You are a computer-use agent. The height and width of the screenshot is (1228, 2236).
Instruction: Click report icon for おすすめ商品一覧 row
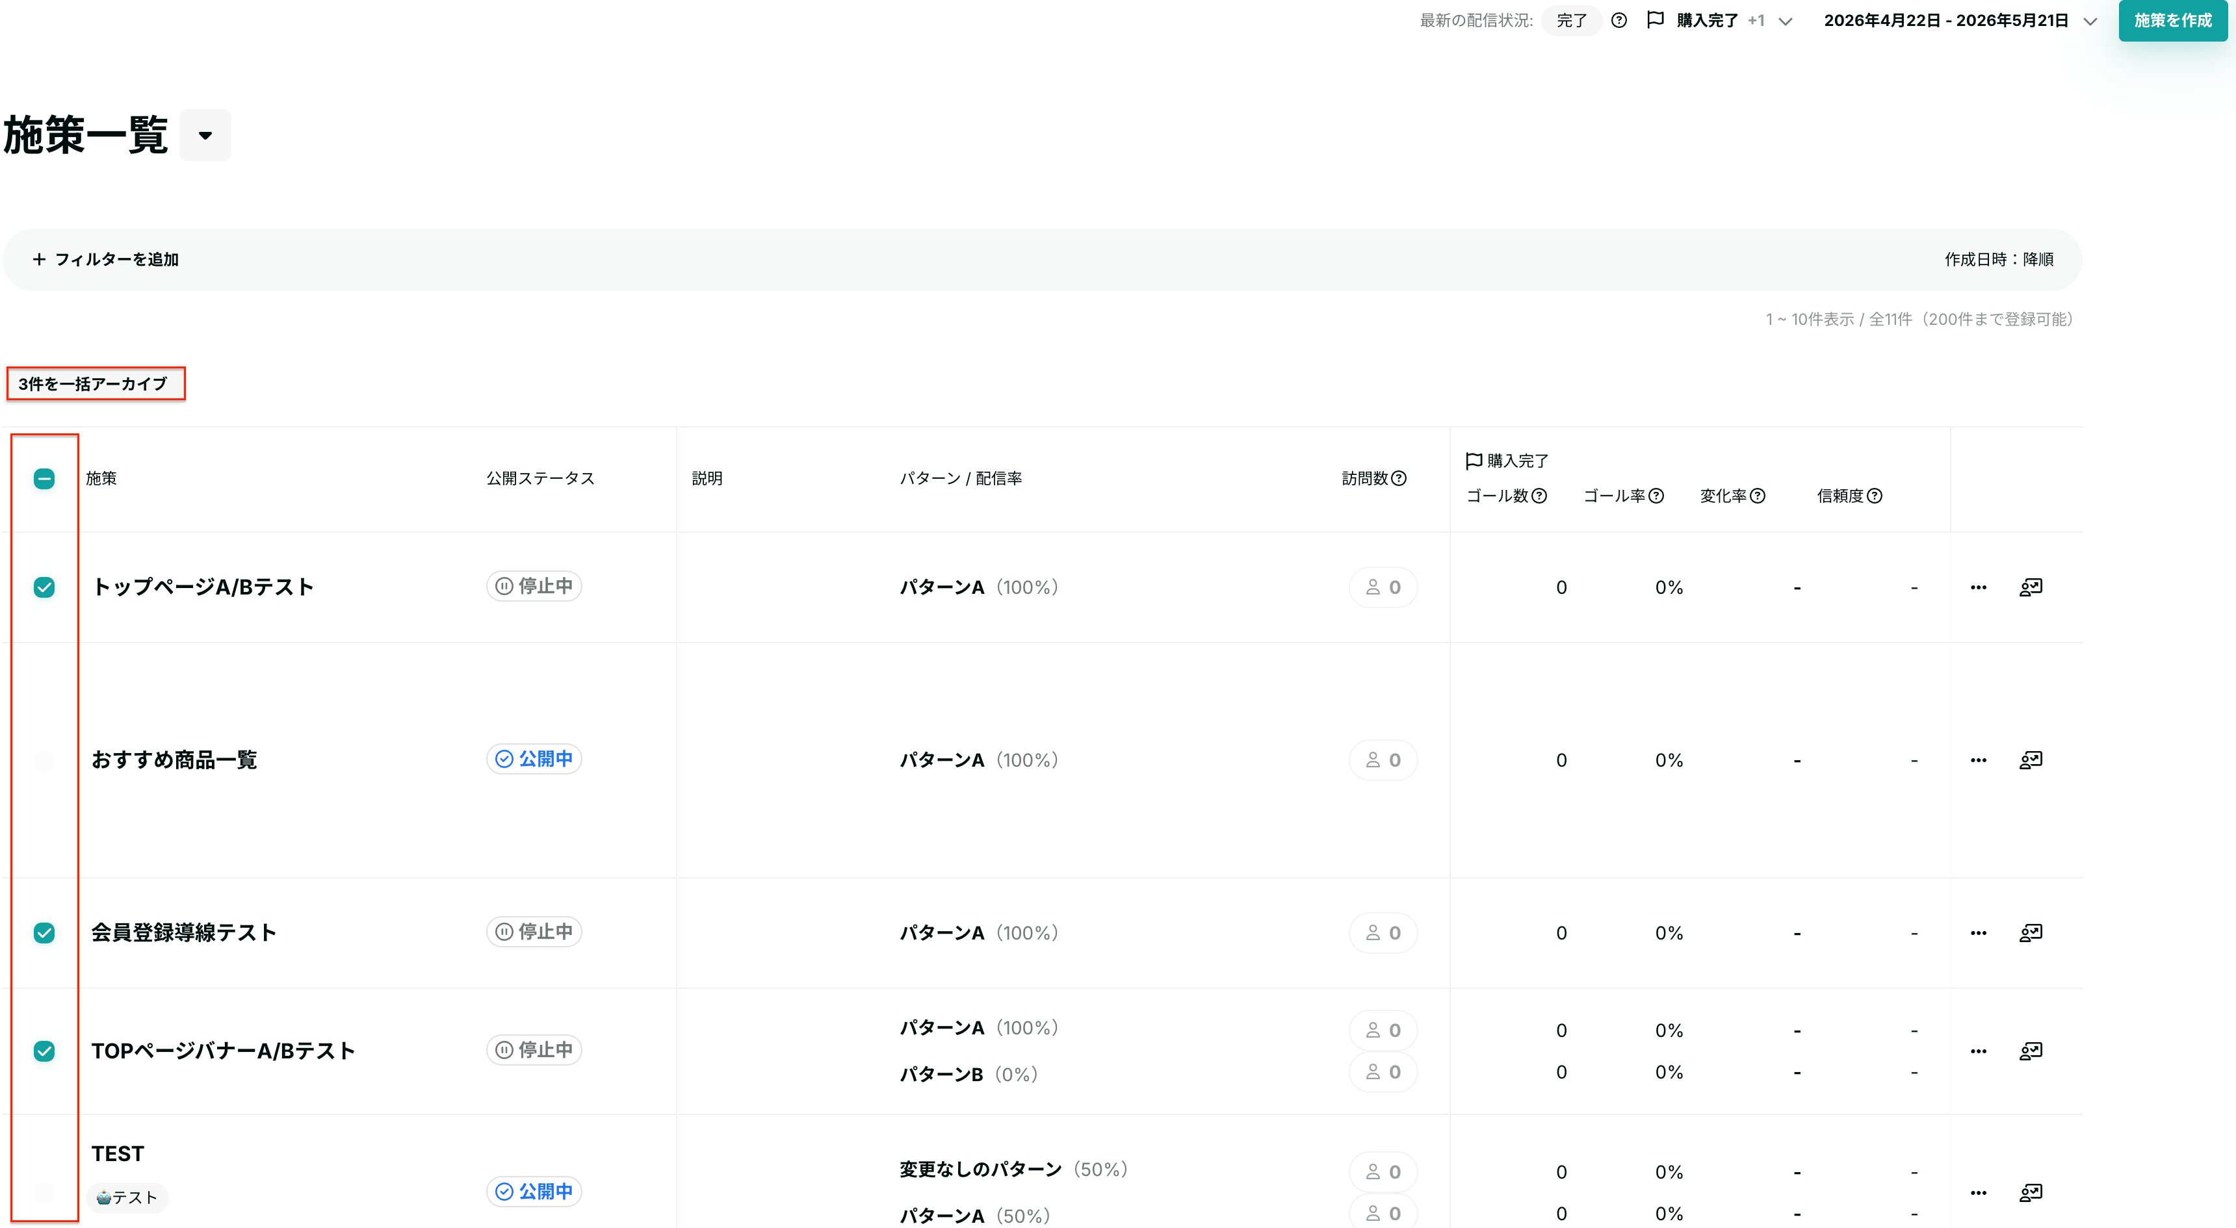[x=2031, y=760]
